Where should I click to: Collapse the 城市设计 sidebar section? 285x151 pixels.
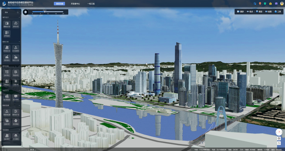(20, 18)
